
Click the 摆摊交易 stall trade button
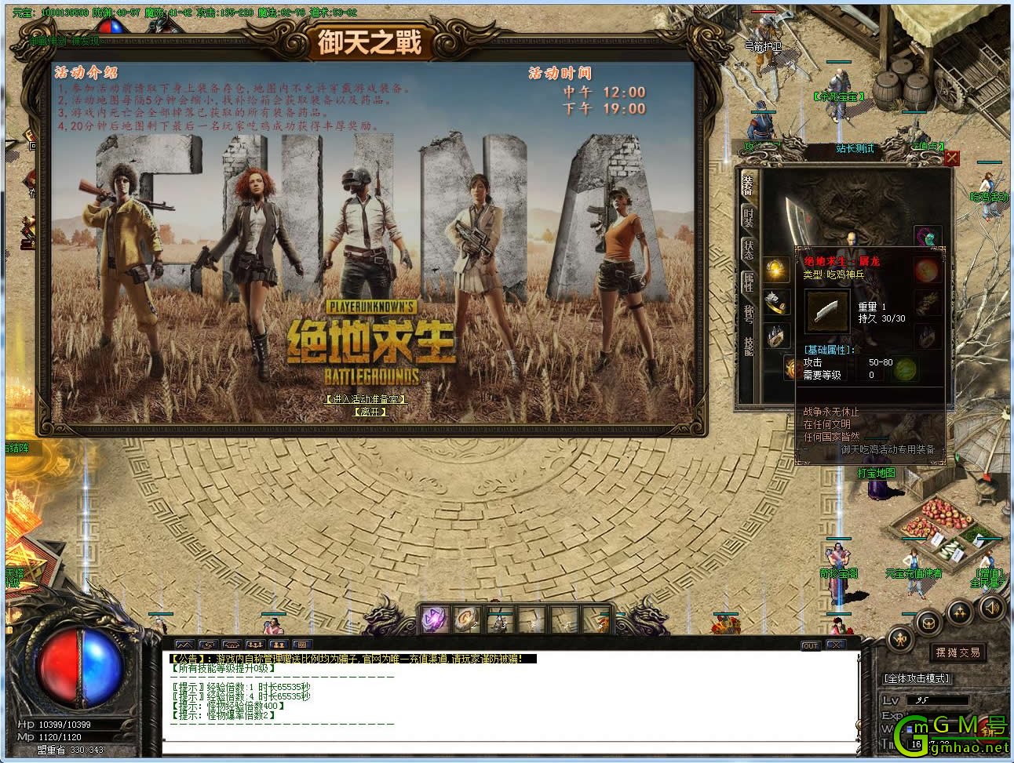957,652
